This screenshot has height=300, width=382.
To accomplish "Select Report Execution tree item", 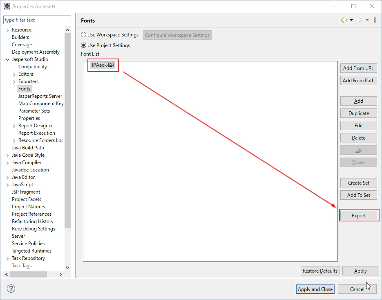I will pos(37,133).
